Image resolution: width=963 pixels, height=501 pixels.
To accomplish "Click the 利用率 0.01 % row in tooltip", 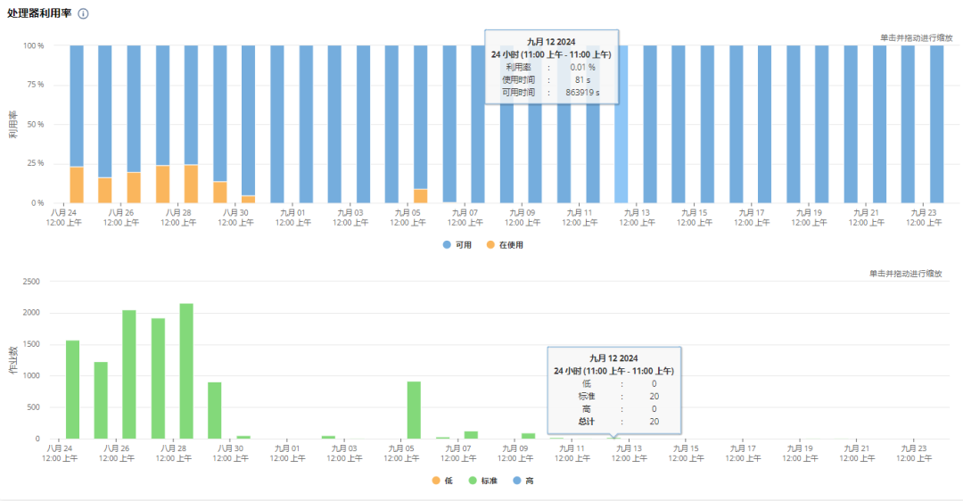I will tap(551, 67).
